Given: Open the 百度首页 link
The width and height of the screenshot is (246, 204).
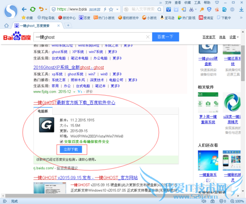Looking at the screenshot, I should pyautogui.click(x=209, y=37).
